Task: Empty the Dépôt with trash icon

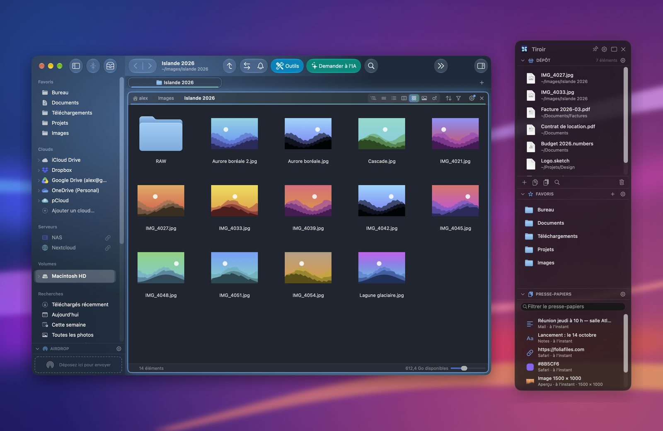Action: (622, 182)
